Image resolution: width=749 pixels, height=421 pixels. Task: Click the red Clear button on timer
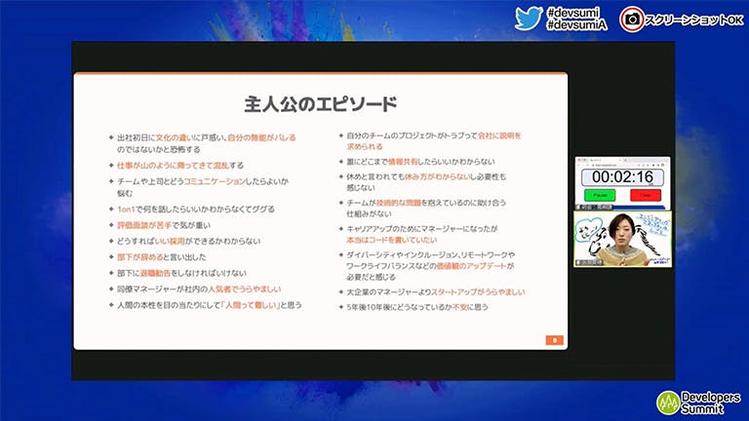click(646, 195)
